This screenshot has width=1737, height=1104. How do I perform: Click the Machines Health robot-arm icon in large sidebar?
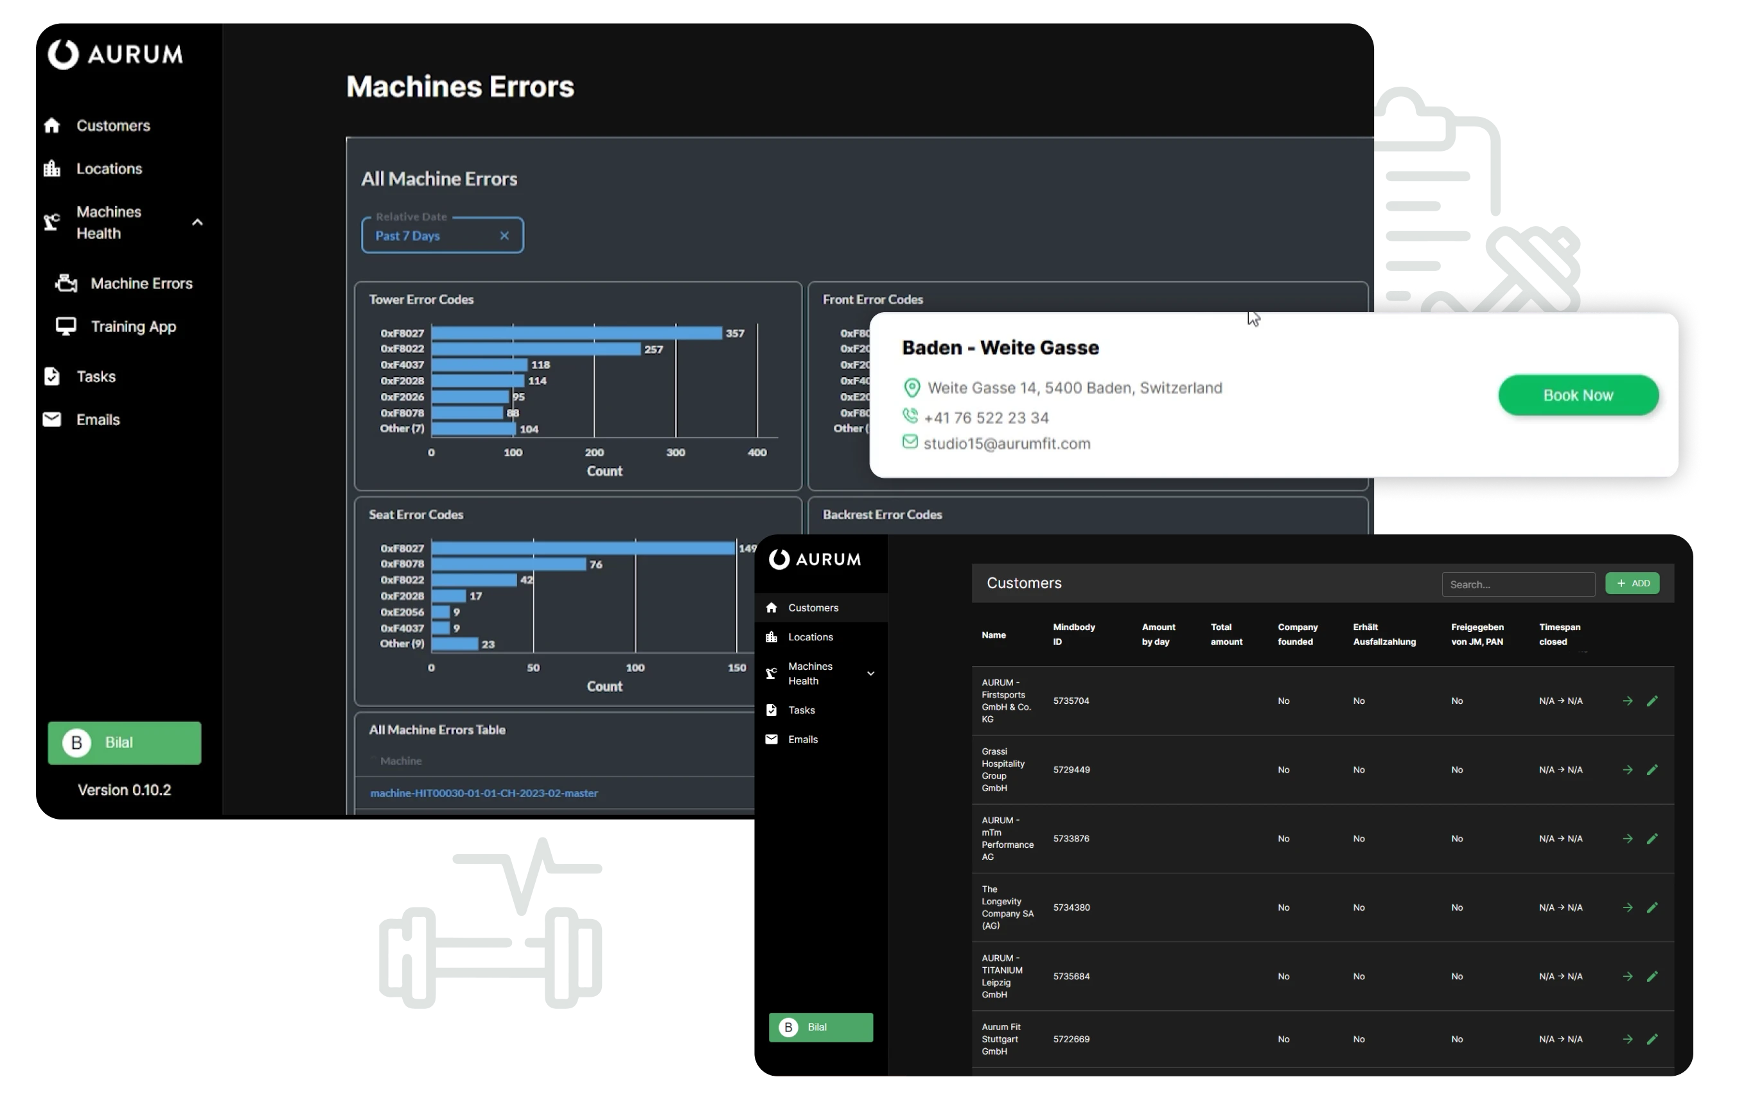(x=52, y=222)
